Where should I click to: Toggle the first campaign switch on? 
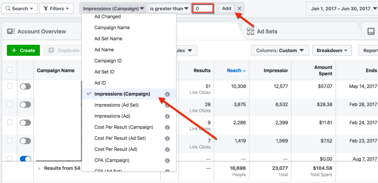pos(25,86)
